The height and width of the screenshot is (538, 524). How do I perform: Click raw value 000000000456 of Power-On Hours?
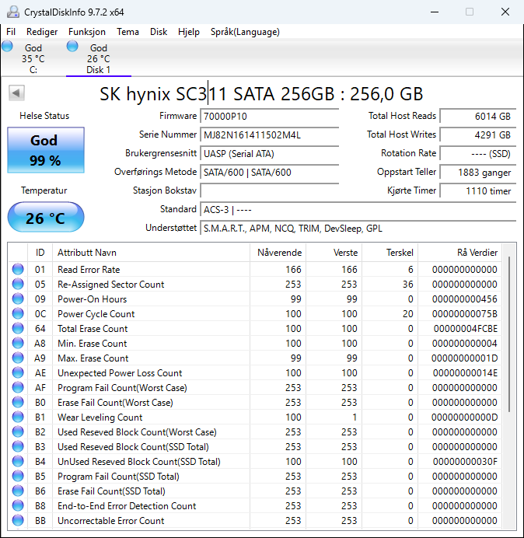click(x=465, y=299)
